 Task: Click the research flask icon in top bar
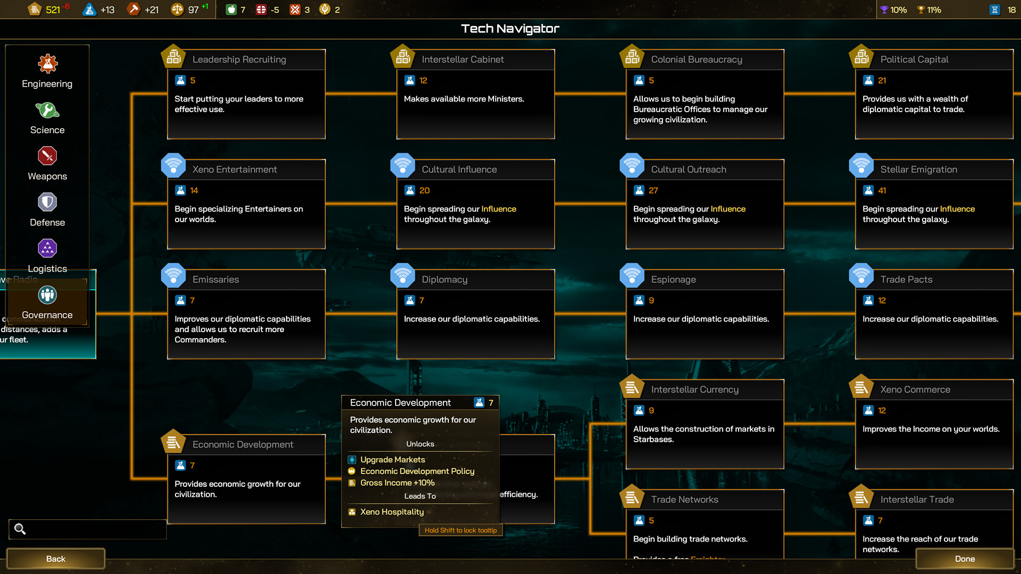pyautogui.click(x=89, y=10)
